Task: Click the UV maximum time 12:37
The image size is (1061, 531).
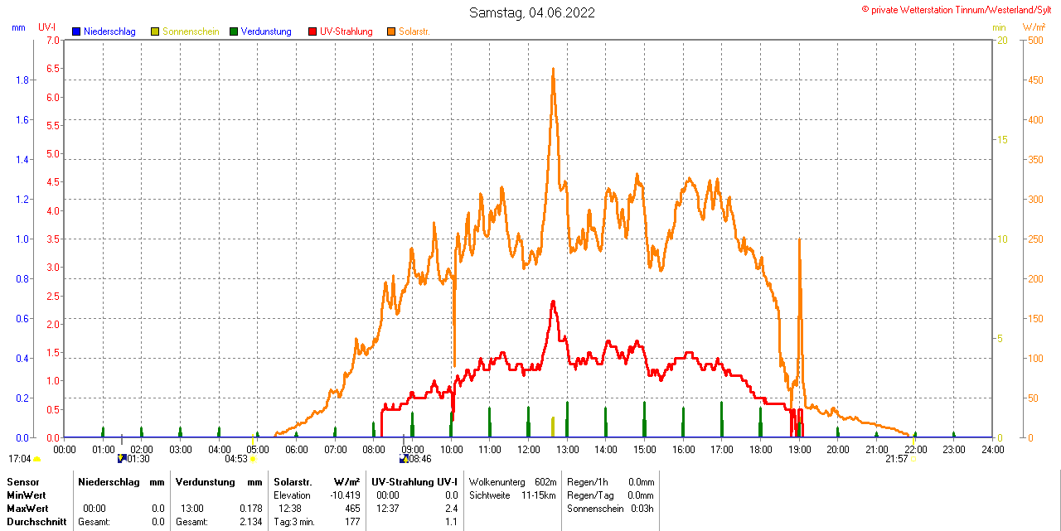Action: pos(387,509)
